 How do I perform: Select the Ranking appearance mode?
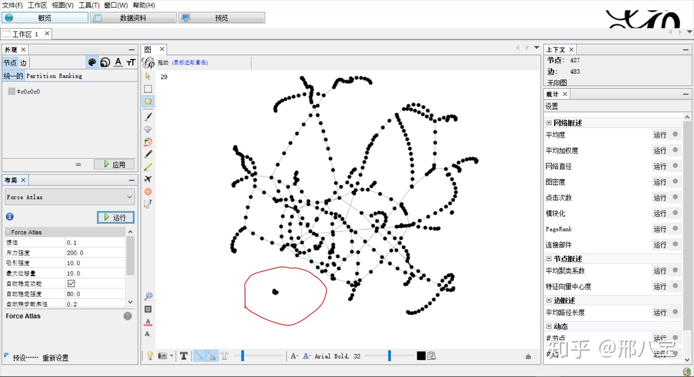pos(70,76)
